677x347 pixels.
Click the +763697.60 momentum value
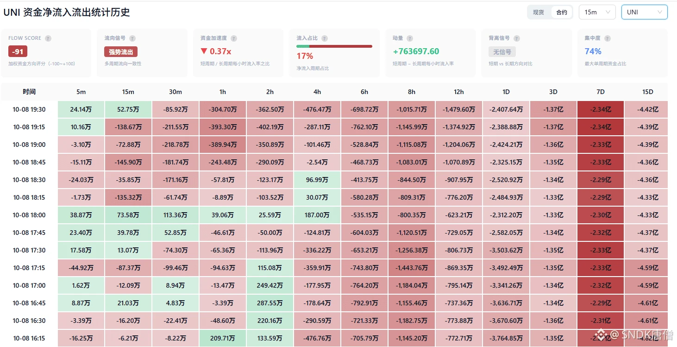click(x=416, y=51)
